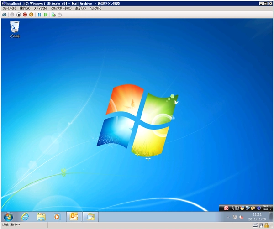This screenshot has width=274, height=229.
Task: Click the Turn Off (black square) toolbar icon
Action: click(19, 15)
